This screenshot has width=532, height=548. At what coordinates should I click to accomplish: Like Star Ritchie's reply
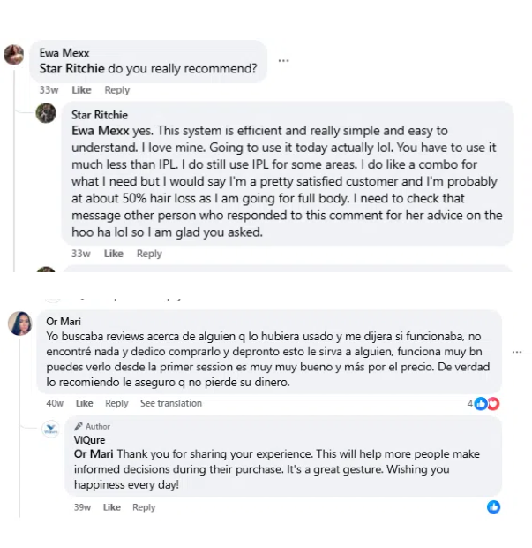pyautogui.click(x=114, y=254)
